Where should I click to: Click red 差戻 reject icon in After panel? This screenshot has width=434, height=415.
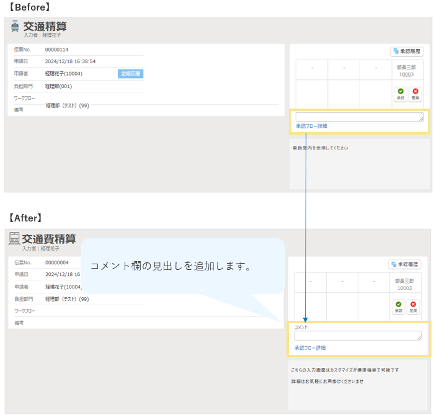414,306
